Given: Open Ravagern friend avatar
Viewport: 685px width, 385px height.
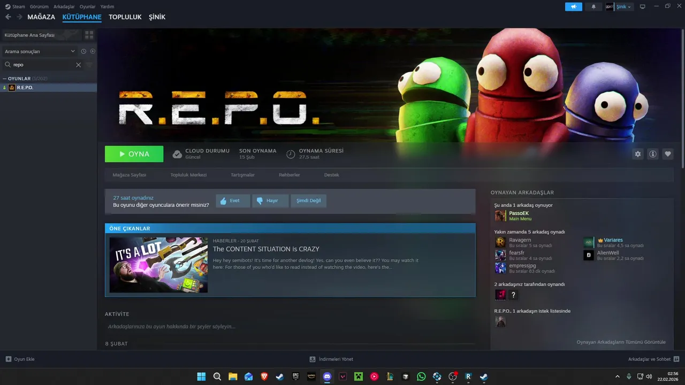Looking at the screenshot, I should click(500, 242).
